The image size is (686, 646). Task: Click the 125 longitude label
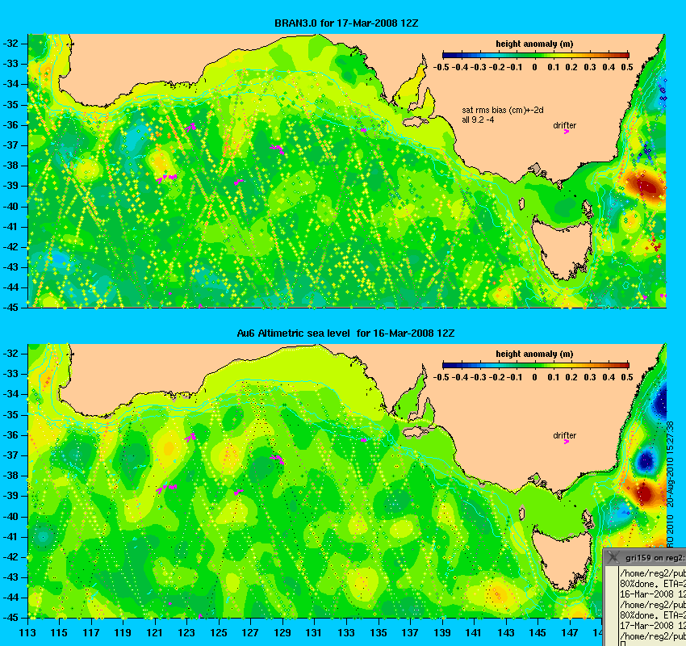click(x=219, y=632)
